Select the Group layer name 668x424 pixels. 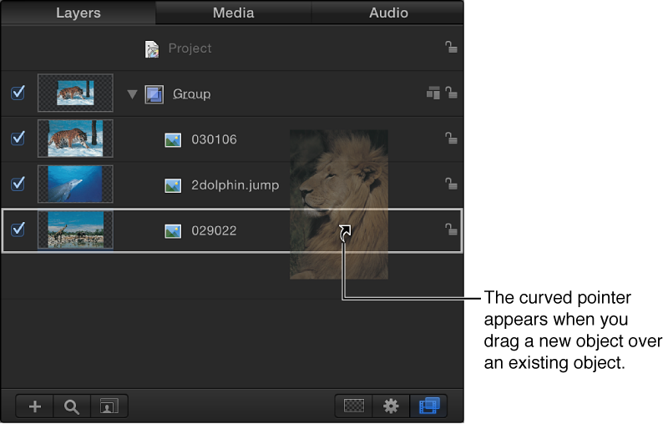click(192, 93)
